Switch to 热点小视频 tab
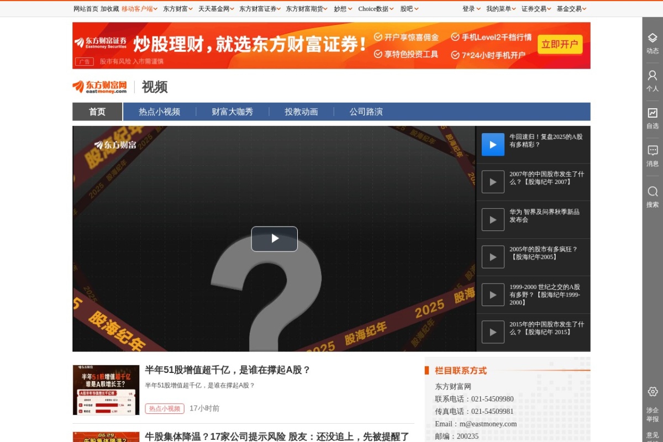Screen dimensions: 663x442 coord(159,112)
